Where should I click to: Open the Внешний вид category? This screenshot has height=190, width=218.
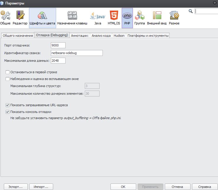[x=157, y=18]
